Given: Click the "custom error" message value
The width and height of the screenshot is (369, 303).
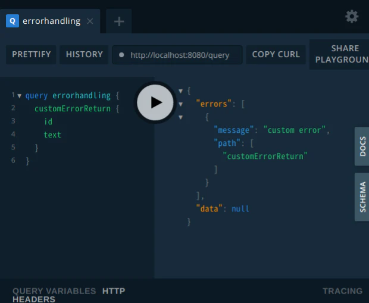Looking at the screenshot, I should [x=295, y=130].
